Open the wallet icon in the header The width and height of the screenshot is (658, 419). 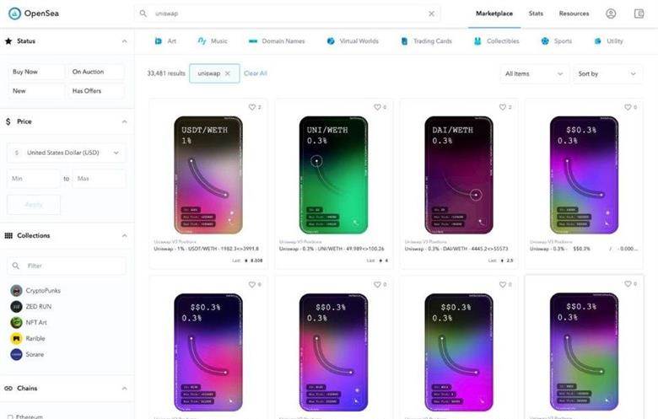[x=639, y=13]
